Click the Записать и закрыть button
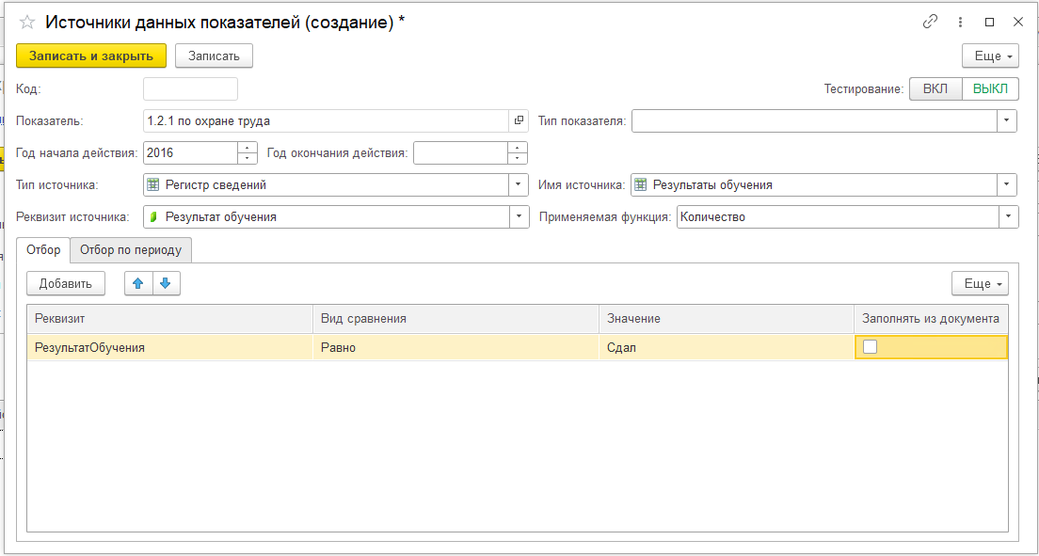This screenshot has height=556, width=1039. (x=91, y=56)
